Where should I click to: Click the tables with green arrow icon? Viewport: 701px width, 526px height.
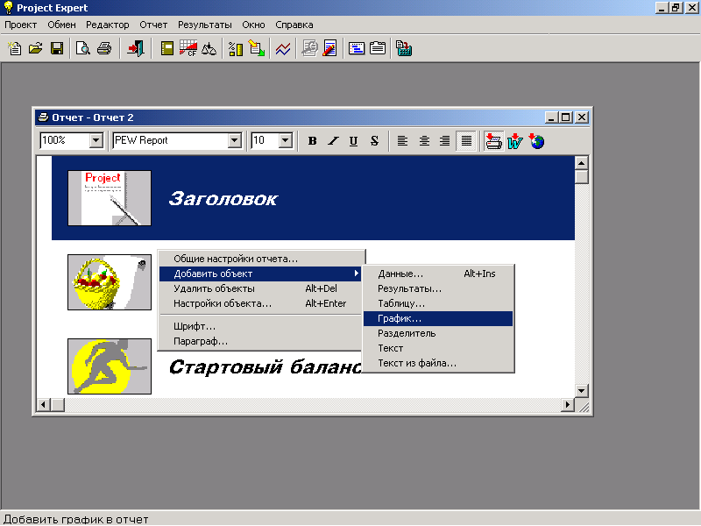[257, 48]
